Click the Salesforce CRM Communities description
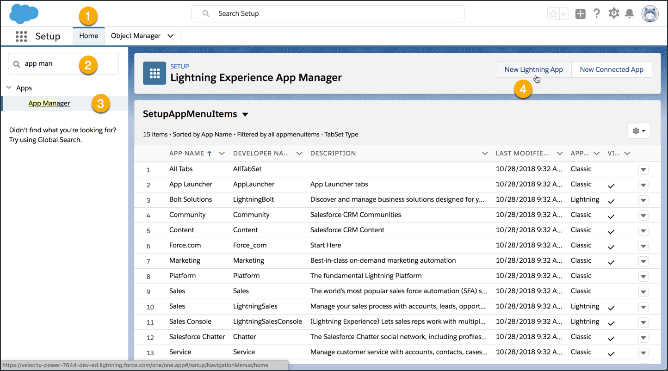Screen dimensions: 668x371 pyautogui.click(x=356, y=215)
